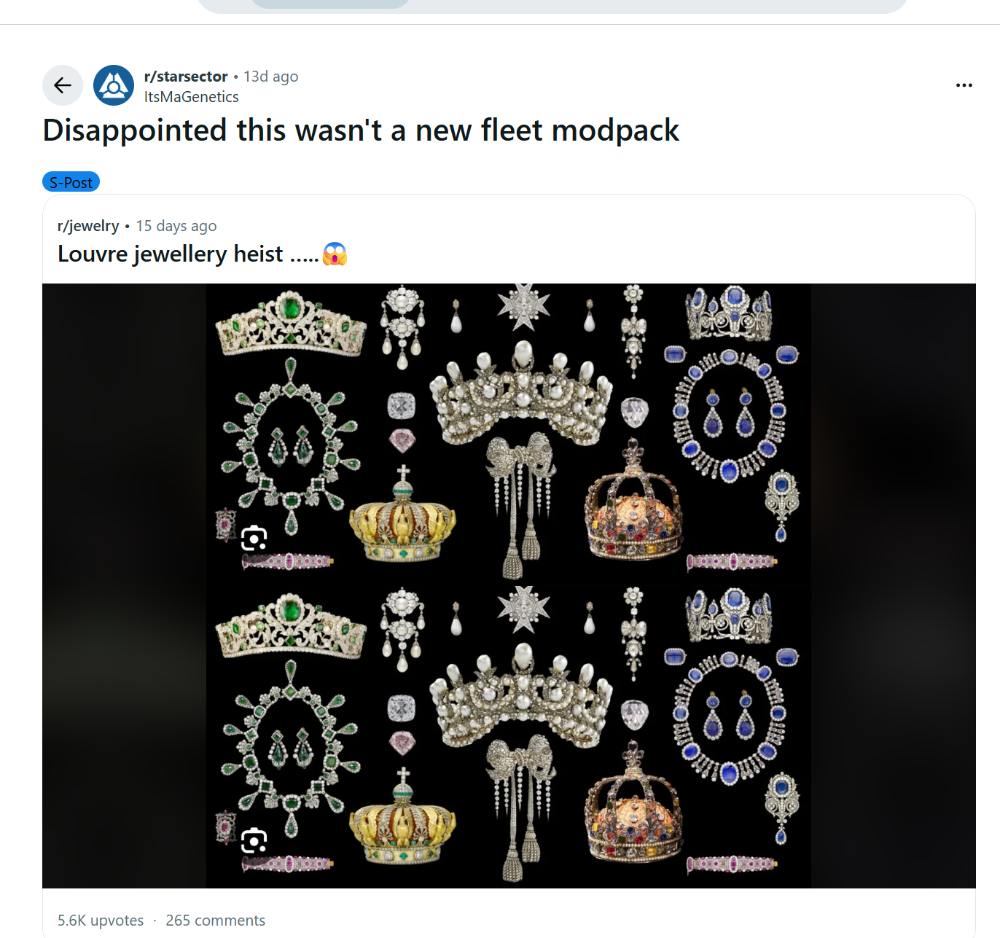Click the back arrow to return
Image resolution: width=1000 pixels, height=938 pixels.
point(62,85)
